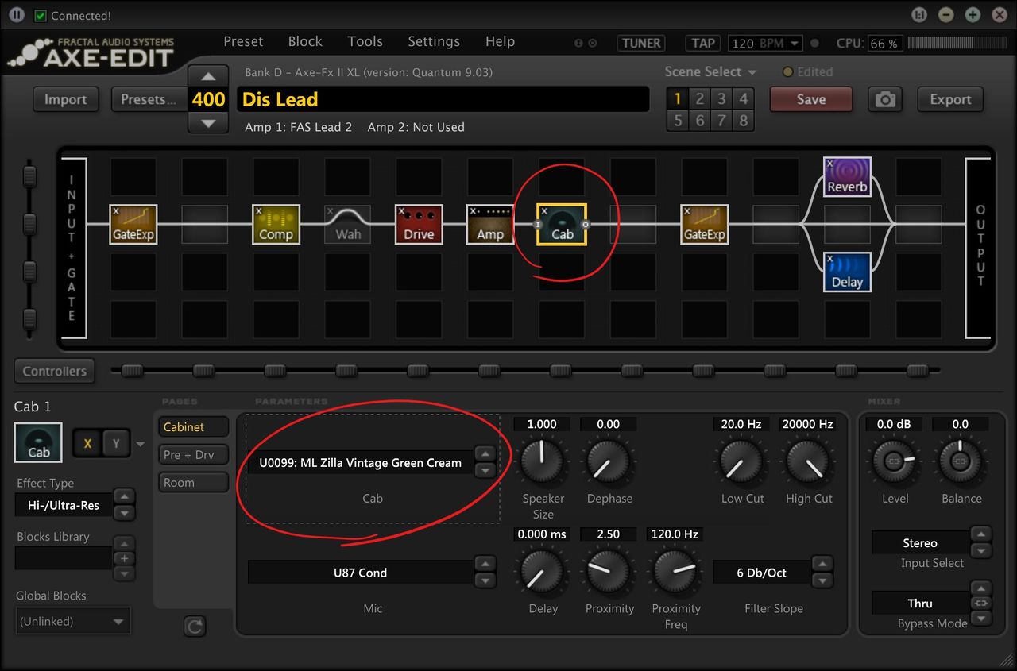The width and height of the screenshot is (1017, 671).
Task: Select the Drive block in the grid
Action: pyautogui.click(x=419, y=224)
